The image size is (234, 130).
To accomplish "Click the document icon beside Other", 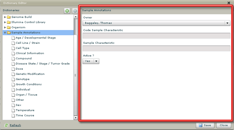I will [x=13, y=100].
